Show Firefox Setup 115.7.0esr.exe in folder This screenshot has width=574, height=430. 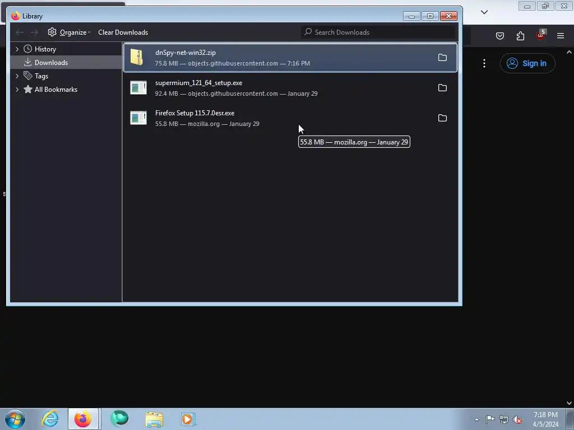tap(442, 118)
